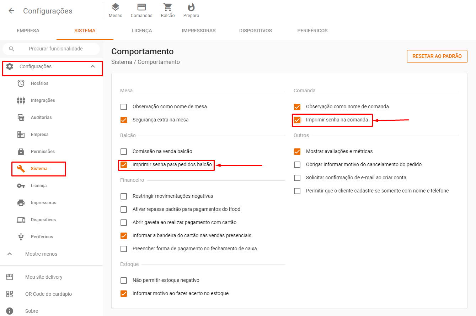
Task: Open QR Code do cardápio icon
Action: [10, 294]
